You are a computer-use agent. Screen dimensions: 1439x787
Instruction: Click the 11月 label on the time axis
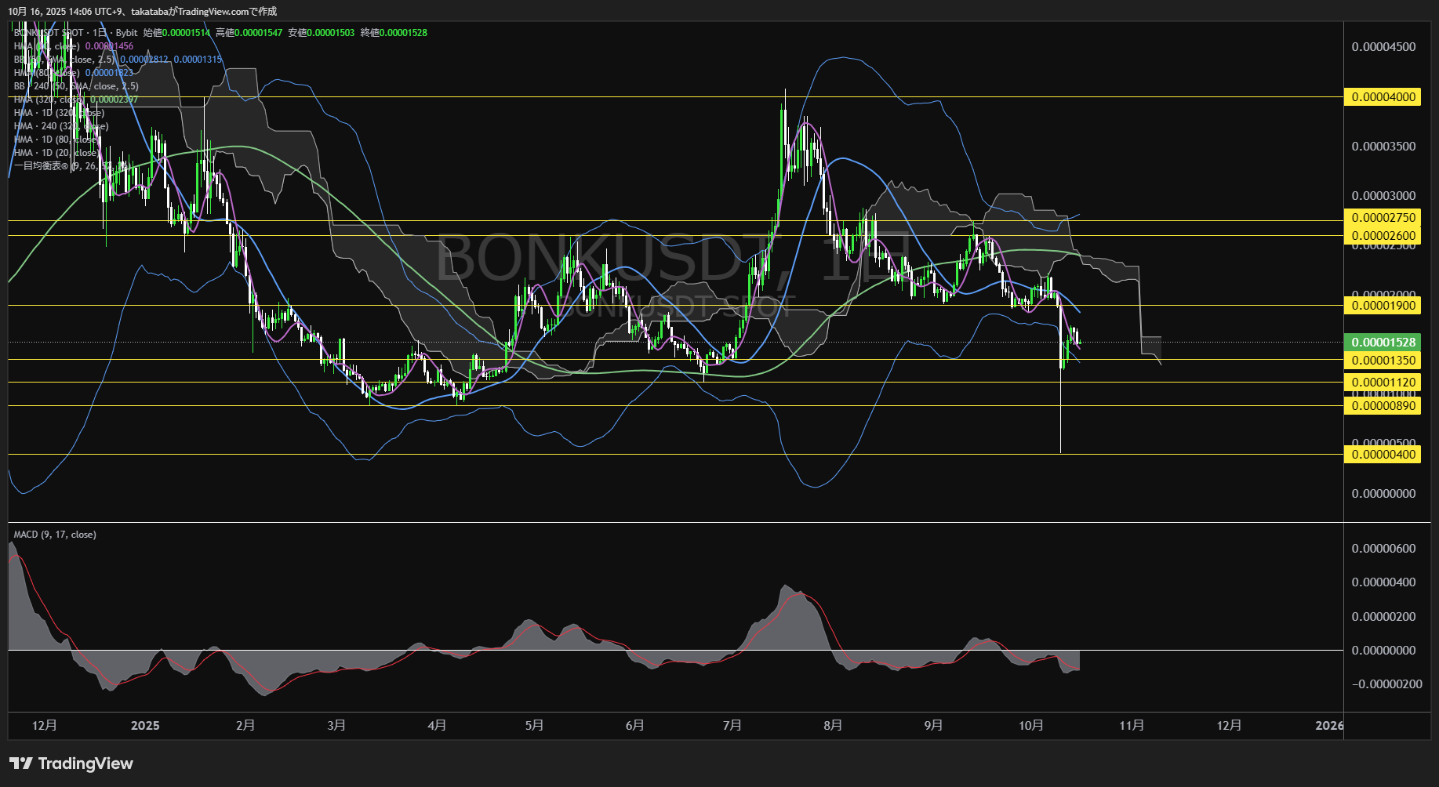pos(1132,726)
